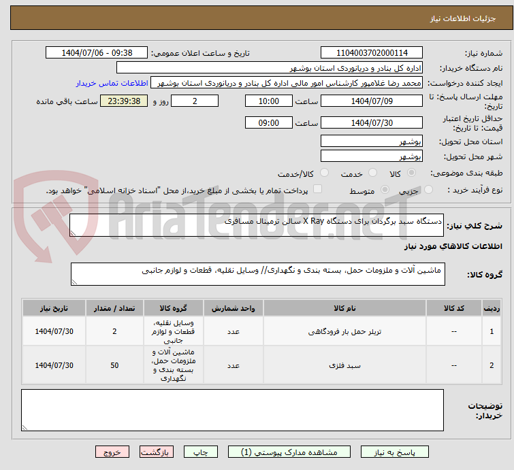Toggle the اسناد خزانه اسلامی payment checkbox
The height and width of the screenshot is (470, 514).
[317, 190]
